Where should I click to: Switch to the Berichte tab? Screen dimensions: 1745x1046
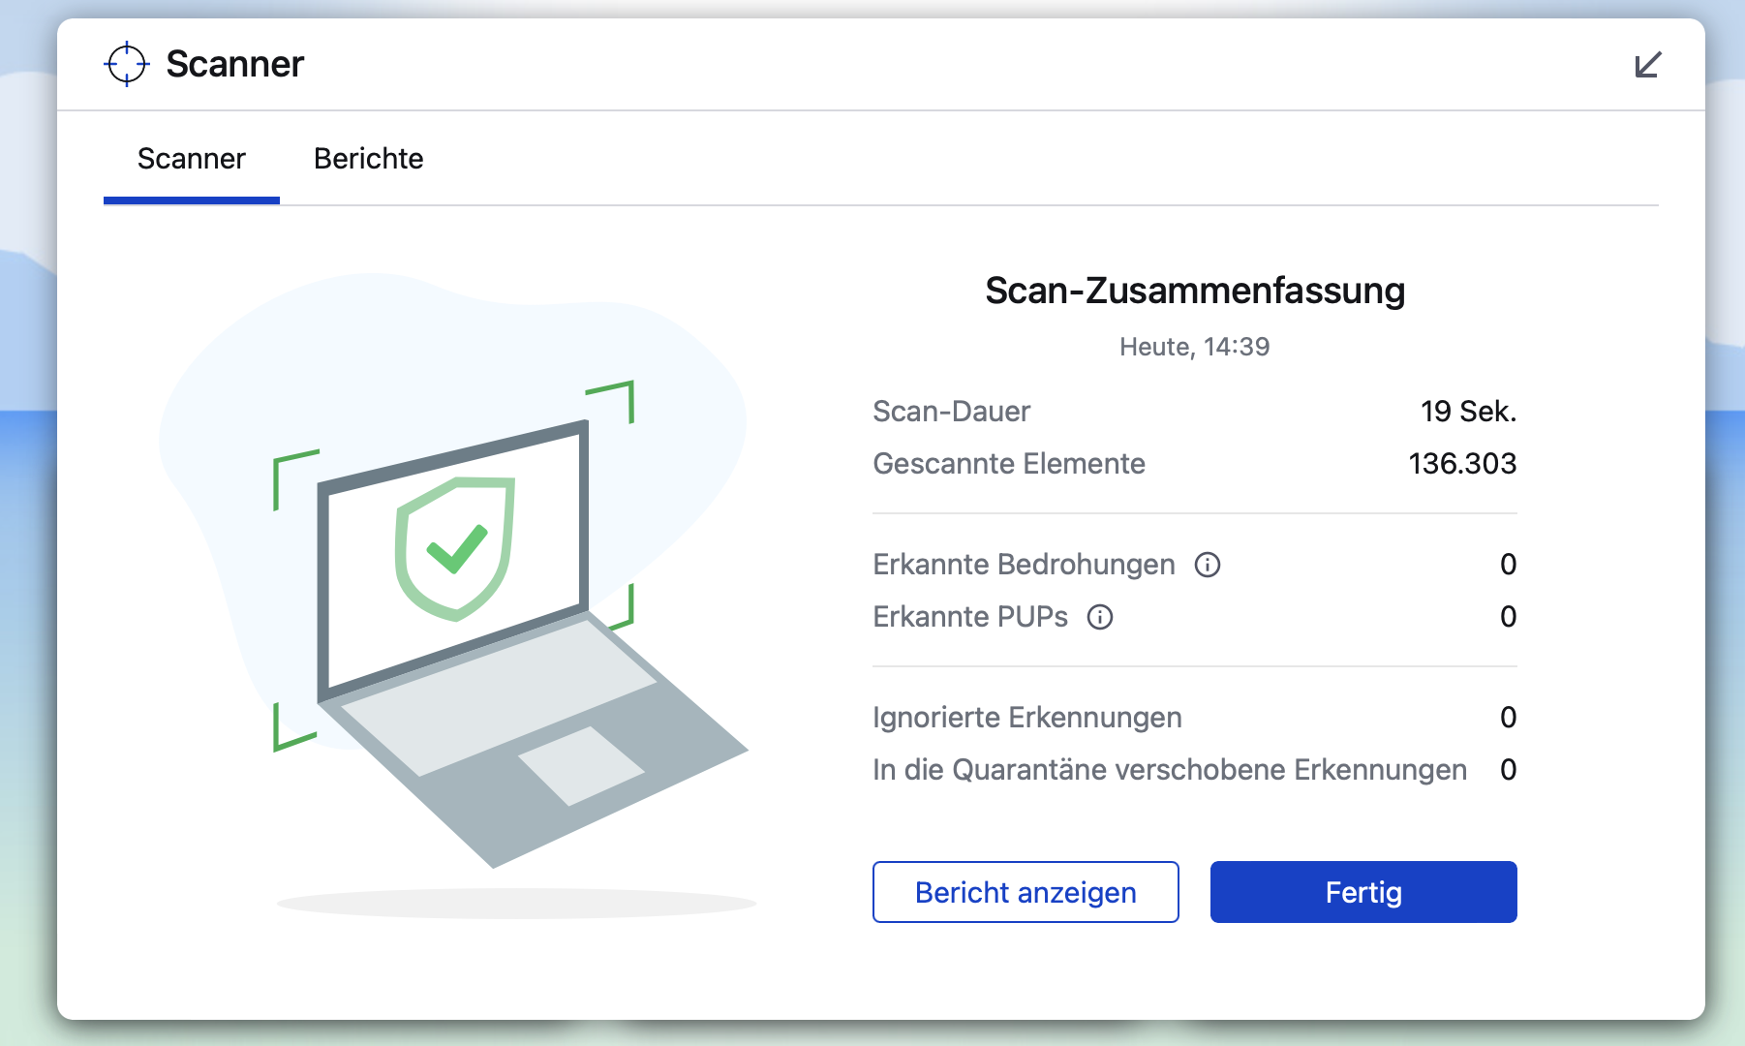coord(368,159)
